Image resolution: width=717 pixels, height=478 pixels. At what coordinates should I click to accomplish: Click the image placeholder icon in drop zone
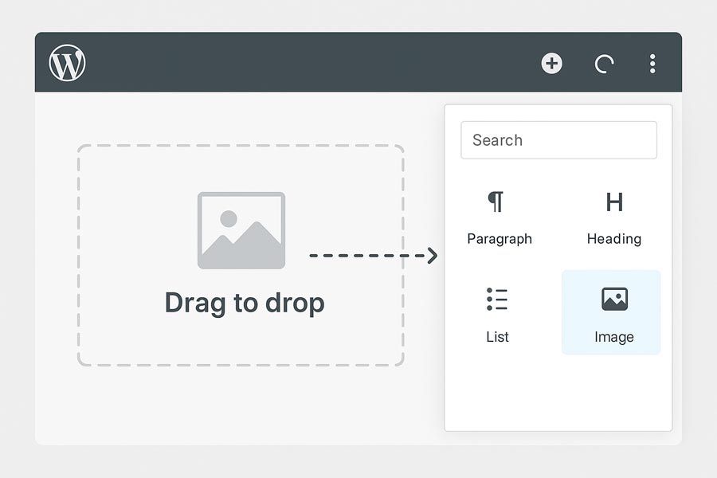click(x=241, y=230)
